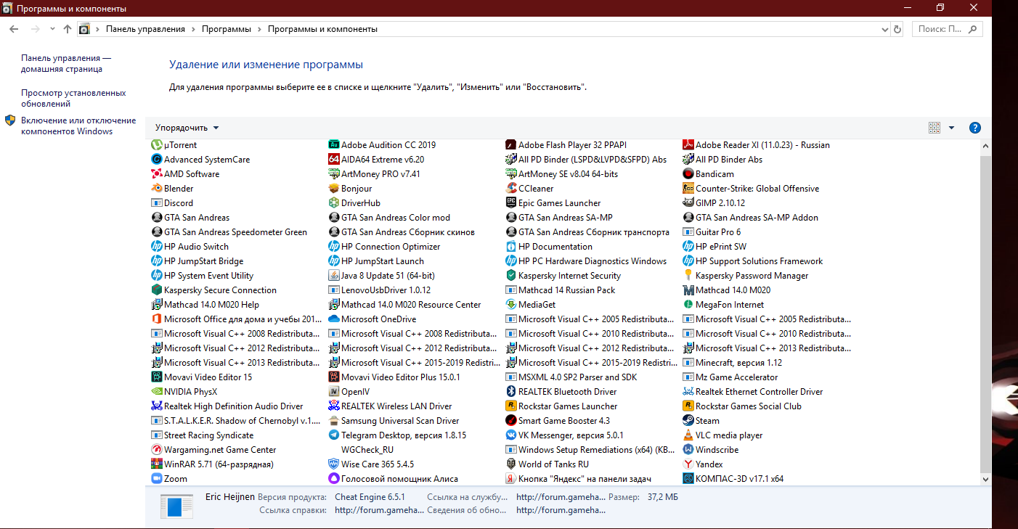Click the NVIDIA PhysX icon
Viewport: 1018px width, 529px height.
tap(156, 392)
